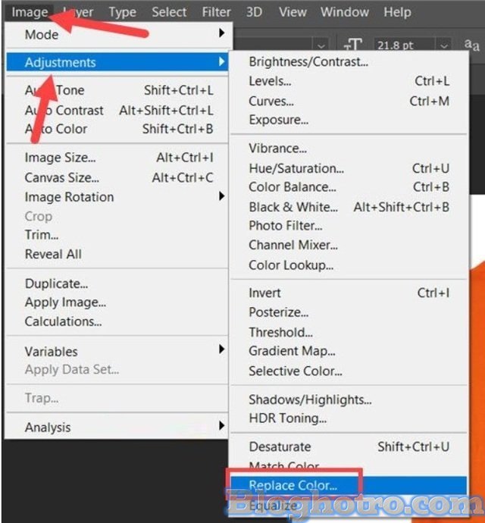Viewport: 485px width, 523px height.
Task: Click the font size text icon
Action: (x=353, y=46)
